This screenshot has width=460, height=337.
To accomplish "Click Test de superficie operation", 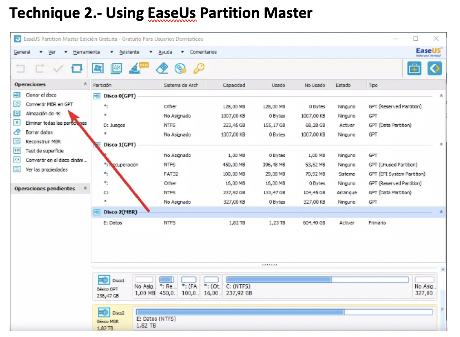I will click(45, 151).
